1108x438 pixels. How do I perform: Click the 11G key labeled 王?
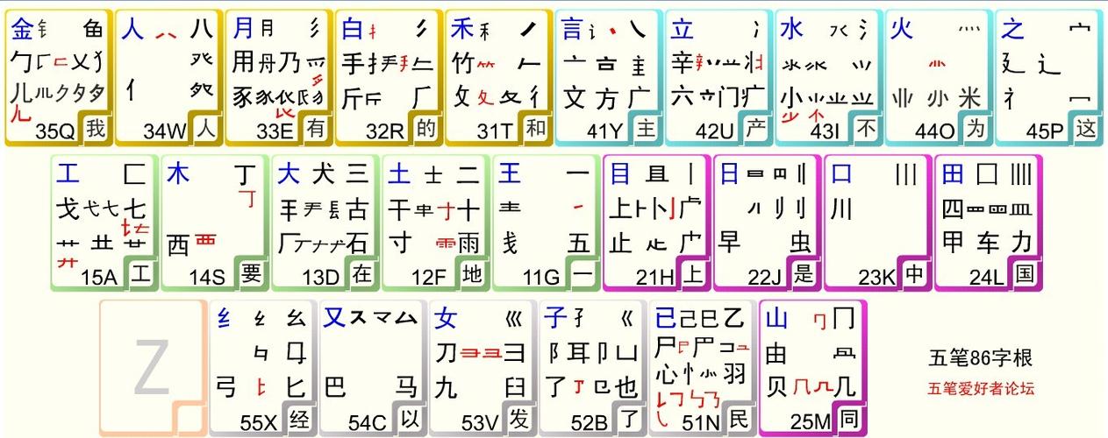[546, 223]
